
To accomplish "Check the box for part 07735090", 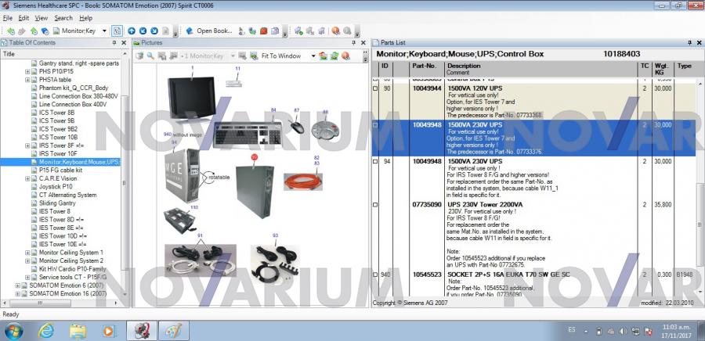I will (x=375, y=204).
